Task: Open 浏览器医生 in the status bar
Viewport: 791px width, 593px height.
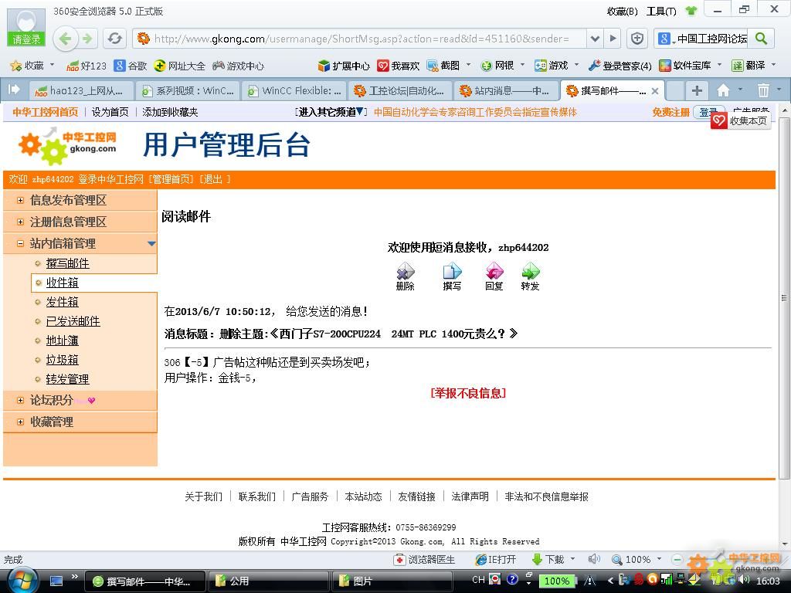Action: click(424, 559)
